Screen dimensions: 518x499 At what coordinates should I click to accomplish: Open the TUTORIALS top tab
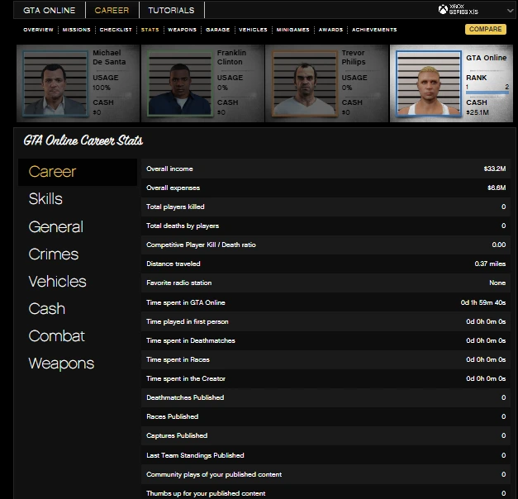point(171,10)
